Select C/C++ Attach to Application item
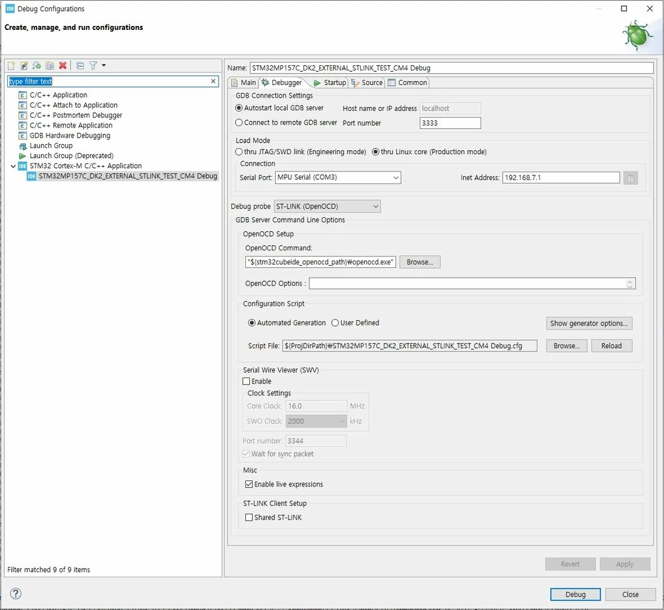Viewport: 664px width, 610px height. click(73, 106)
